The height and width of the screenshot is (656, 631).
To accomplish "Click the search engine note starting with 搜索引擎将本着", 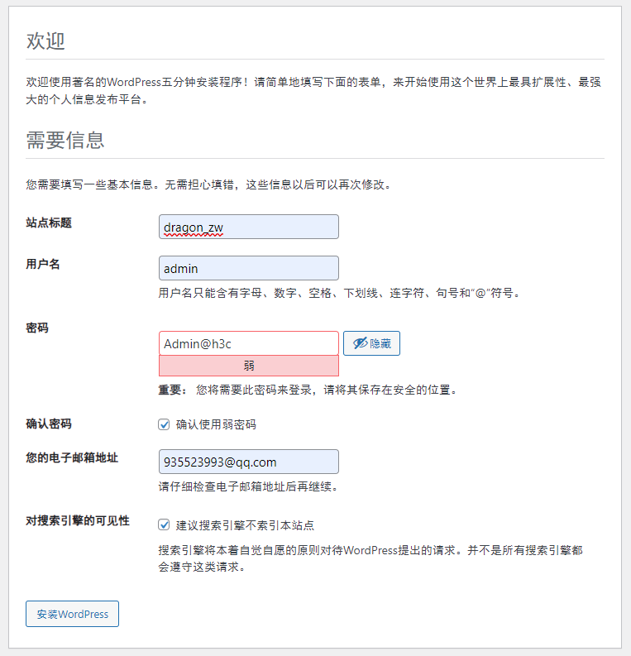I will [370, 558].
